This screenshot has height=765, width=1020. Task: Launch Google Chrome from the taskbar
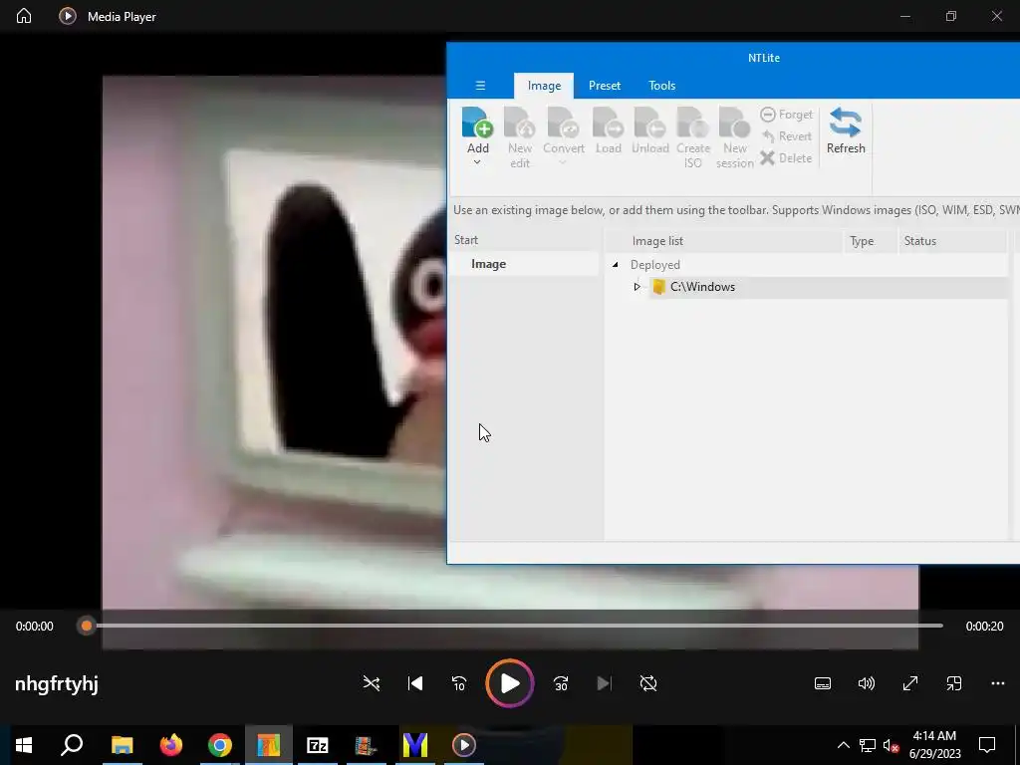(220, 745)
